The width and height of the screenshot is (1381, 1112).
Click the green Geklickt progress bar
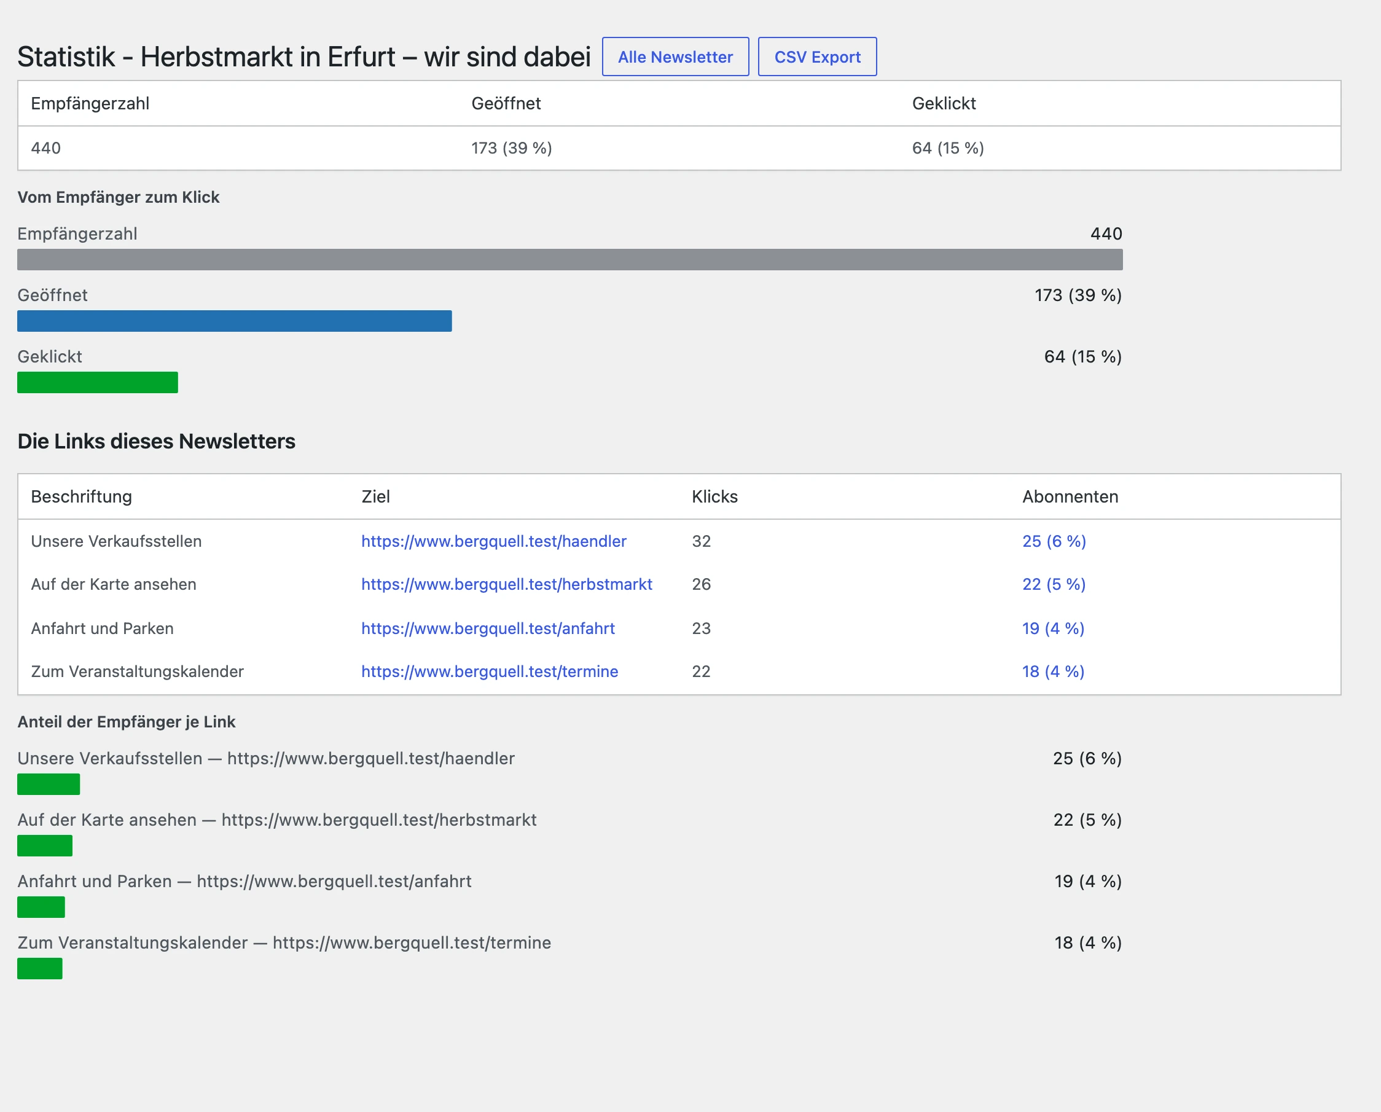coord(97,382)
